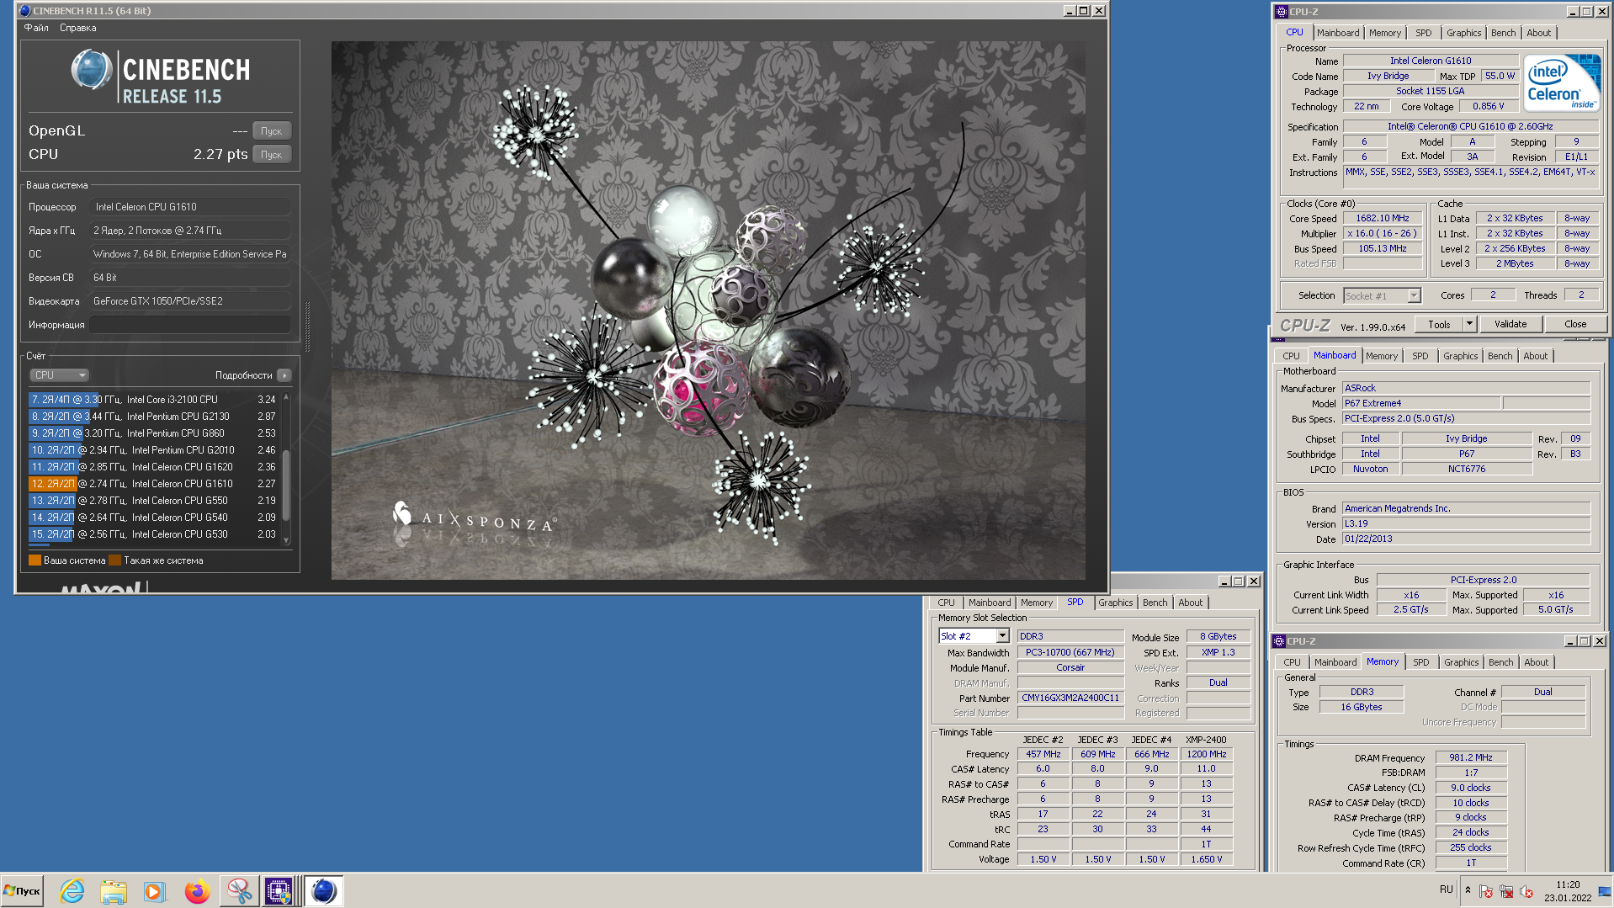Select the Intel Celeron G540 ranking row
The width and height of the screenshot is (1614, 908).
click(x=152, y=518)
